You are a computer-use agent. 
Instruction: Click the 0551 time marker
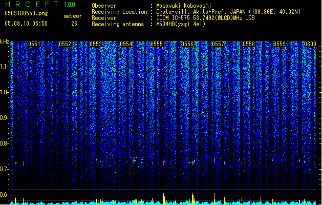34,44
